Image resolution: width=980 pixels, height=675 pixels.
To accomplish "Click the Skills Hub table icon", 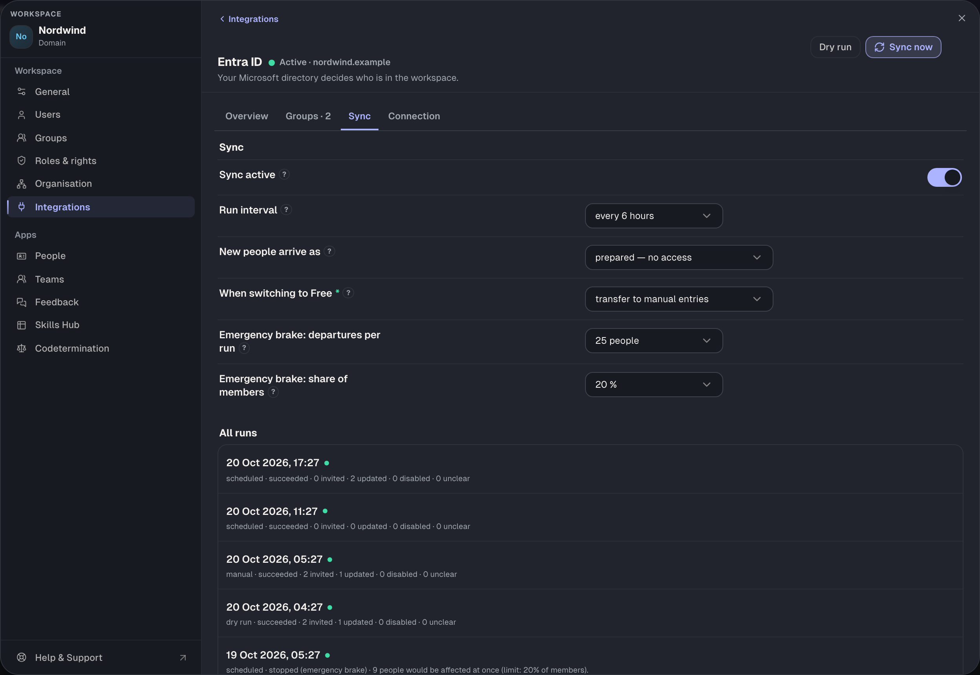I will click(x=22, y=325).
